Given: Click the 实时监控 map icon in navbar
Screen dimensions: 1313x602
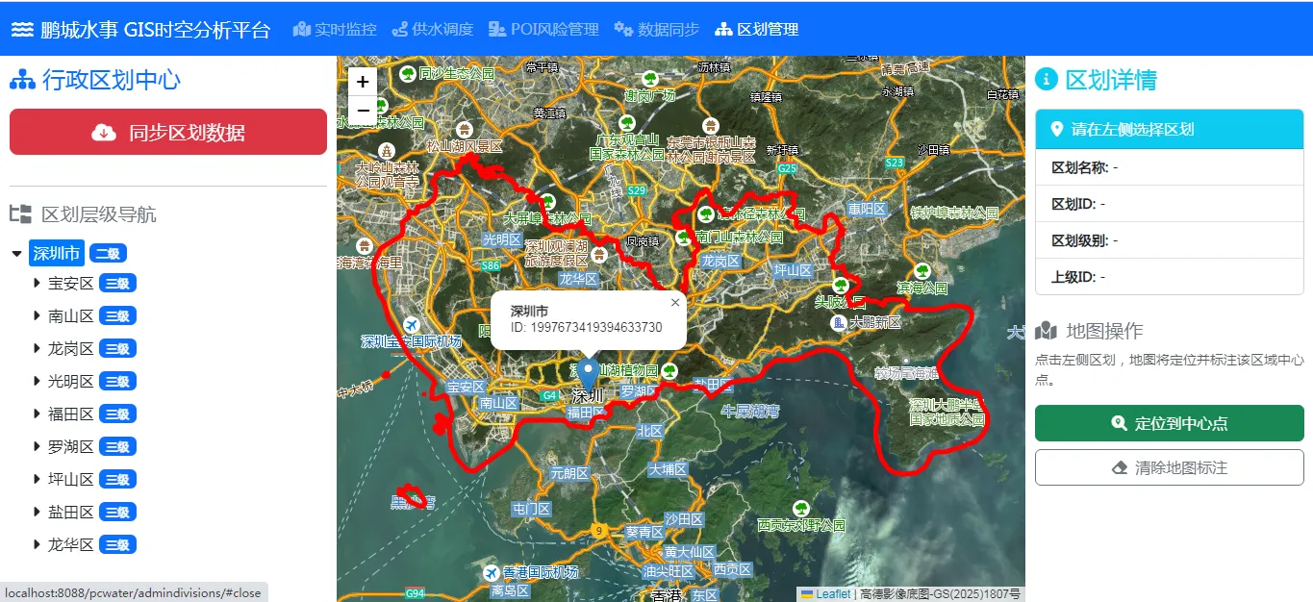Looking at the screenshot, I should tap(302, 29).
